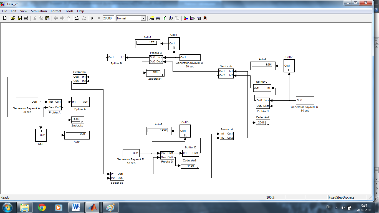379x213 pixels.
Task: Create a new model with New icon
Action: tap(5, 18)
